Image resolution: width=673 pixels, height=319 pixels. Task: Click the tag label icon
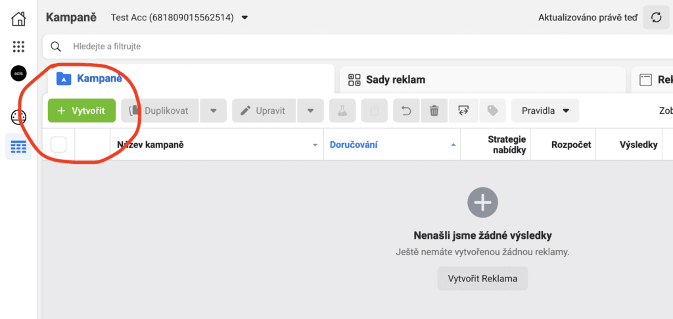click(x=492, y=110)
